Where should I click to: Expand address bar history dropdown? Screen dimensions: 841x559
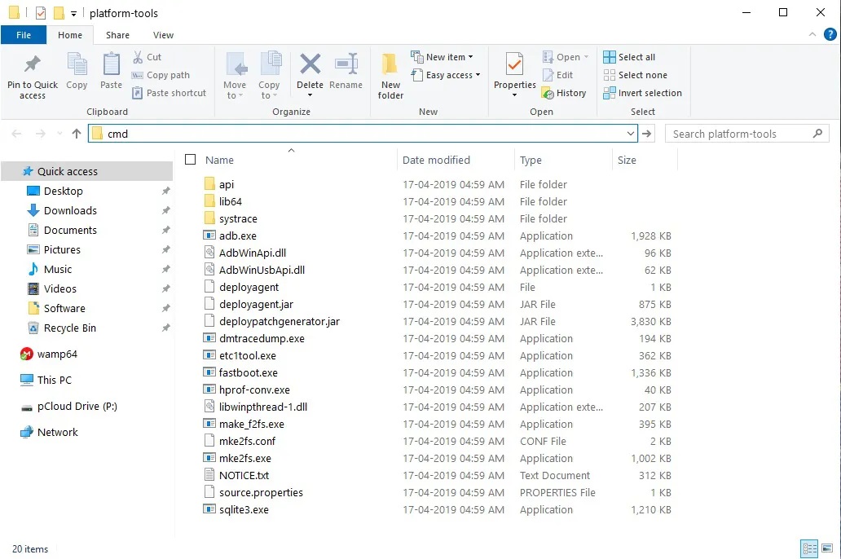click(631, 134)
